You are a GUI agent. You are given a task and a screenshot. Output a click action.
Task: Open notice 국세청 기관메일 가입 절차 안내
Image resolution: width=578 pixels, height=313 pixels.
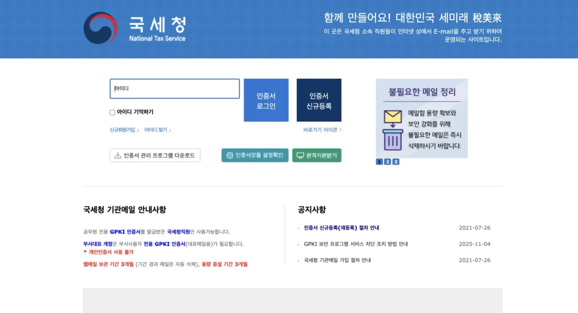pyautogui.click(x=338, y=261)
